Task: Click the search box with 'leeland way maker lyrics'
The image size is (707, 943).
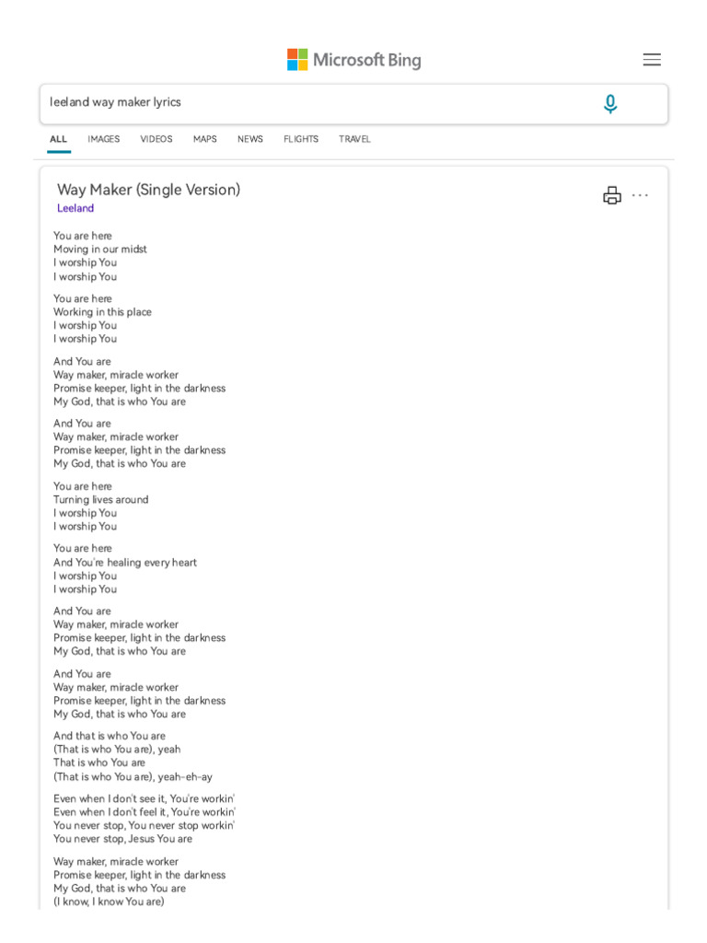Action: 313,103
